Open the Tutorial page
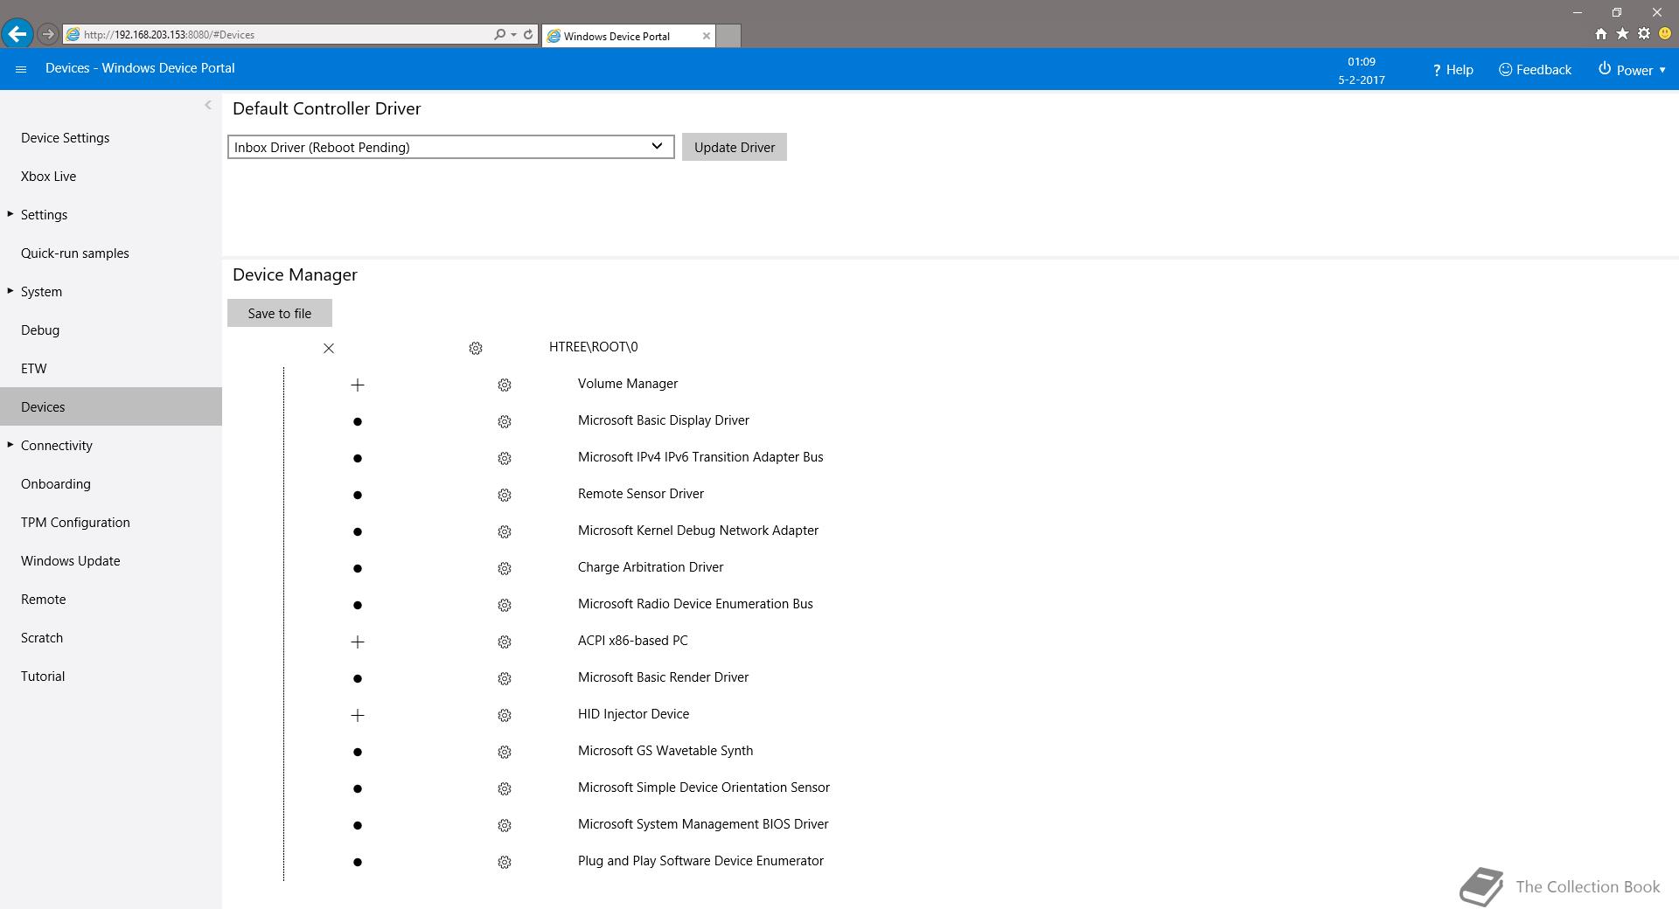The width and height of the screenshot is (1679, 909). (43, 677)
